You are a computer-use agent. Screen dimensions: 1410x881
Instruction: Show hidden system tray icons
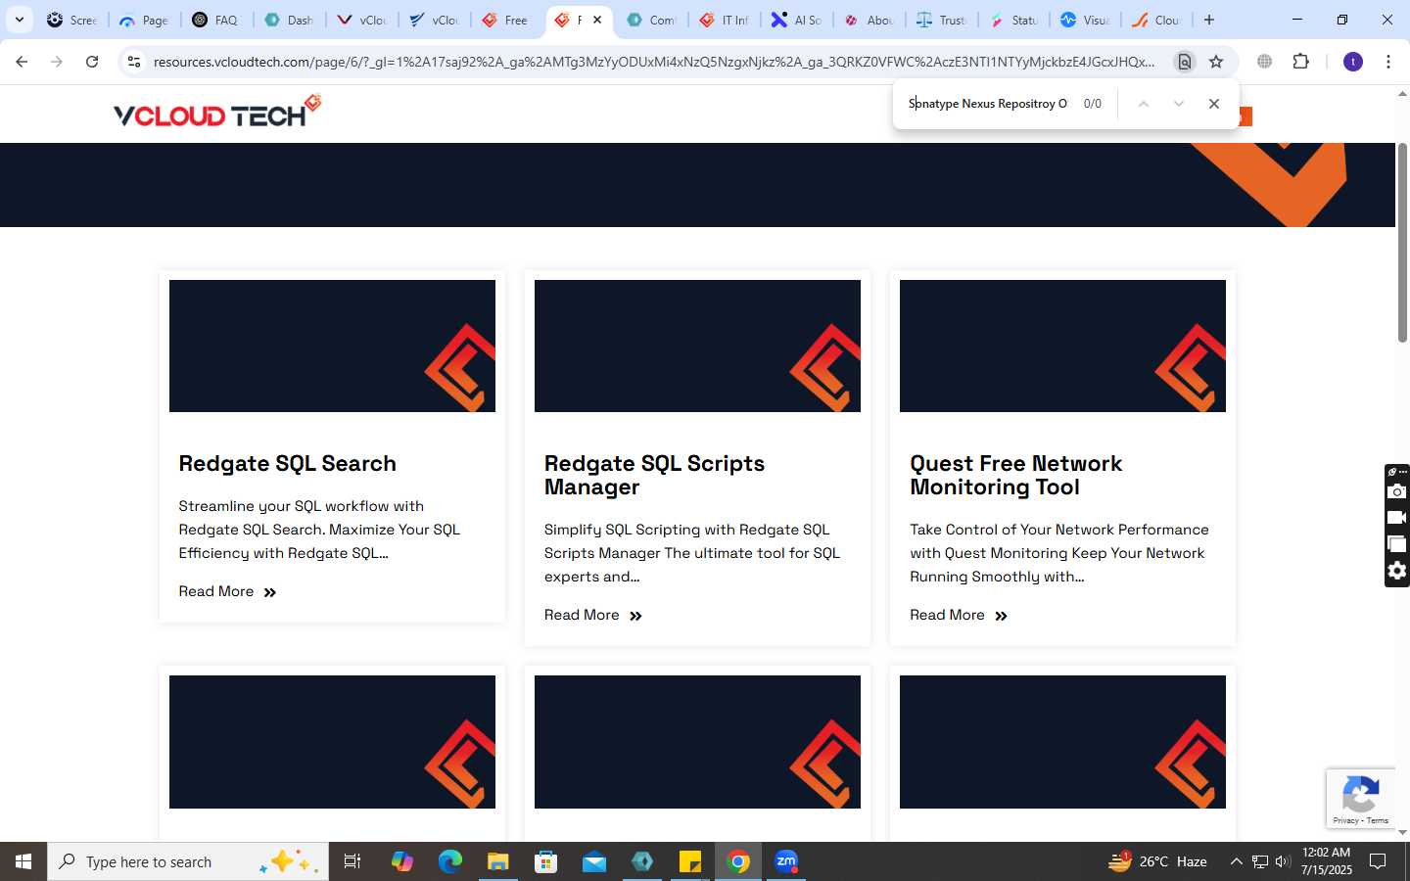point(1236,861)
